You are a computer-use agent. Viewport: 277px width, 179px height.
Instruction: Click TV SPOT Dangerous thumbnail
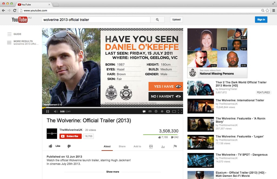coord(200,160)
